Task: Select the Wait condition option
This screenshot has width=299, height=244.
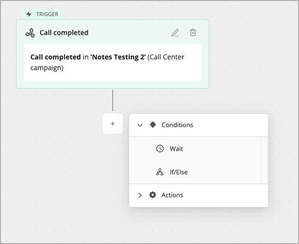Action: 195,149
